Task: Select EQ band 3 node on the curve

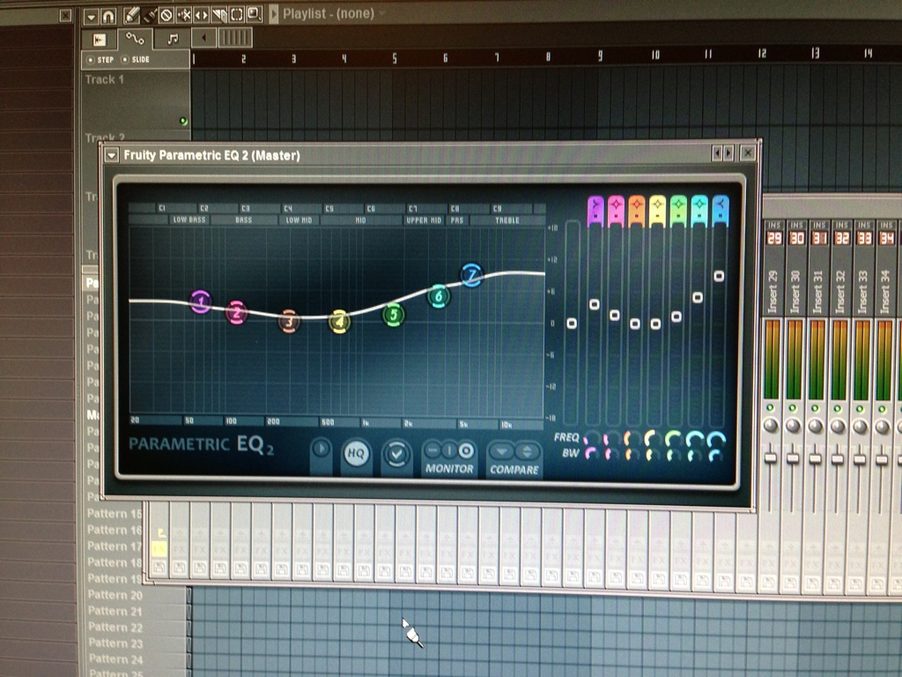Action: [x=289, y=321]
